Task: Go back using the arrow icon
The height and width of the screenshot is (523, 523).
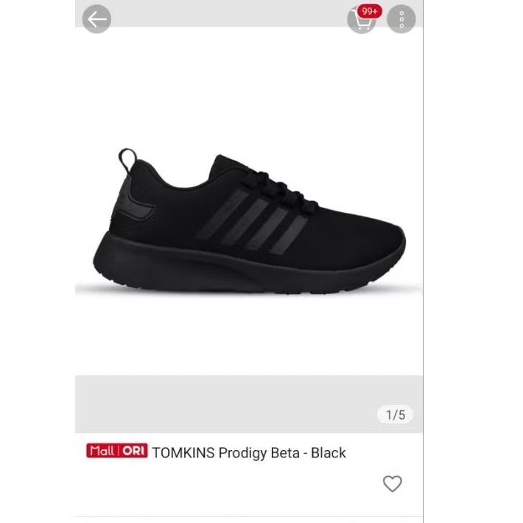Action: (x=96, y=19)
